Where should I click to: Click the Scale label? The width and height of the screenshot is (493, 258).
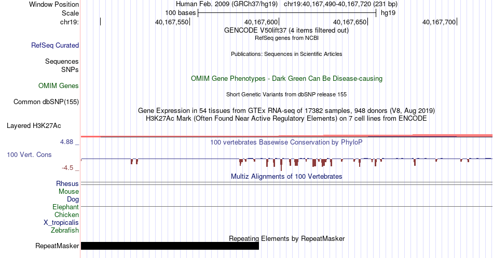point(70,13)
